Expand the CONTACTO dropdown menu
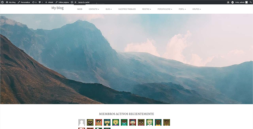The image size is (253, 129). (x=94, y=9)
